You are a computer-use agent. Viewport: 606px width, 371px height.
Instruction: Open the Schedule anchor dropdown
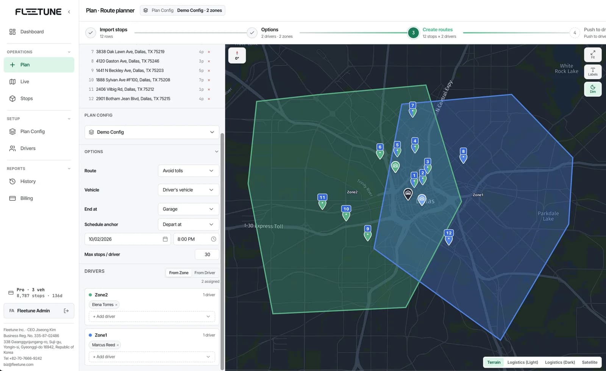click(188, 224)
